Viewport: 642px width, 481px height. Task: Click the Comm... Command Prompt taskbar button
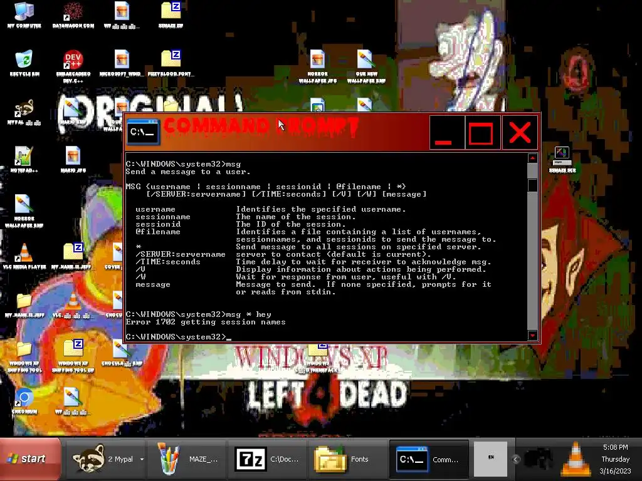pyautogui.click(x=429, y=459)
